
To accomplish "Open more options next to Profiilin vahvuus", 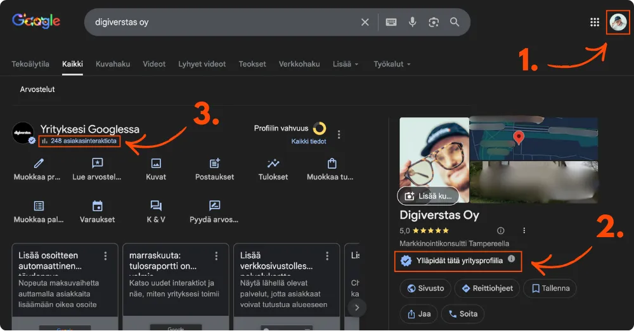I will point(339,134).
